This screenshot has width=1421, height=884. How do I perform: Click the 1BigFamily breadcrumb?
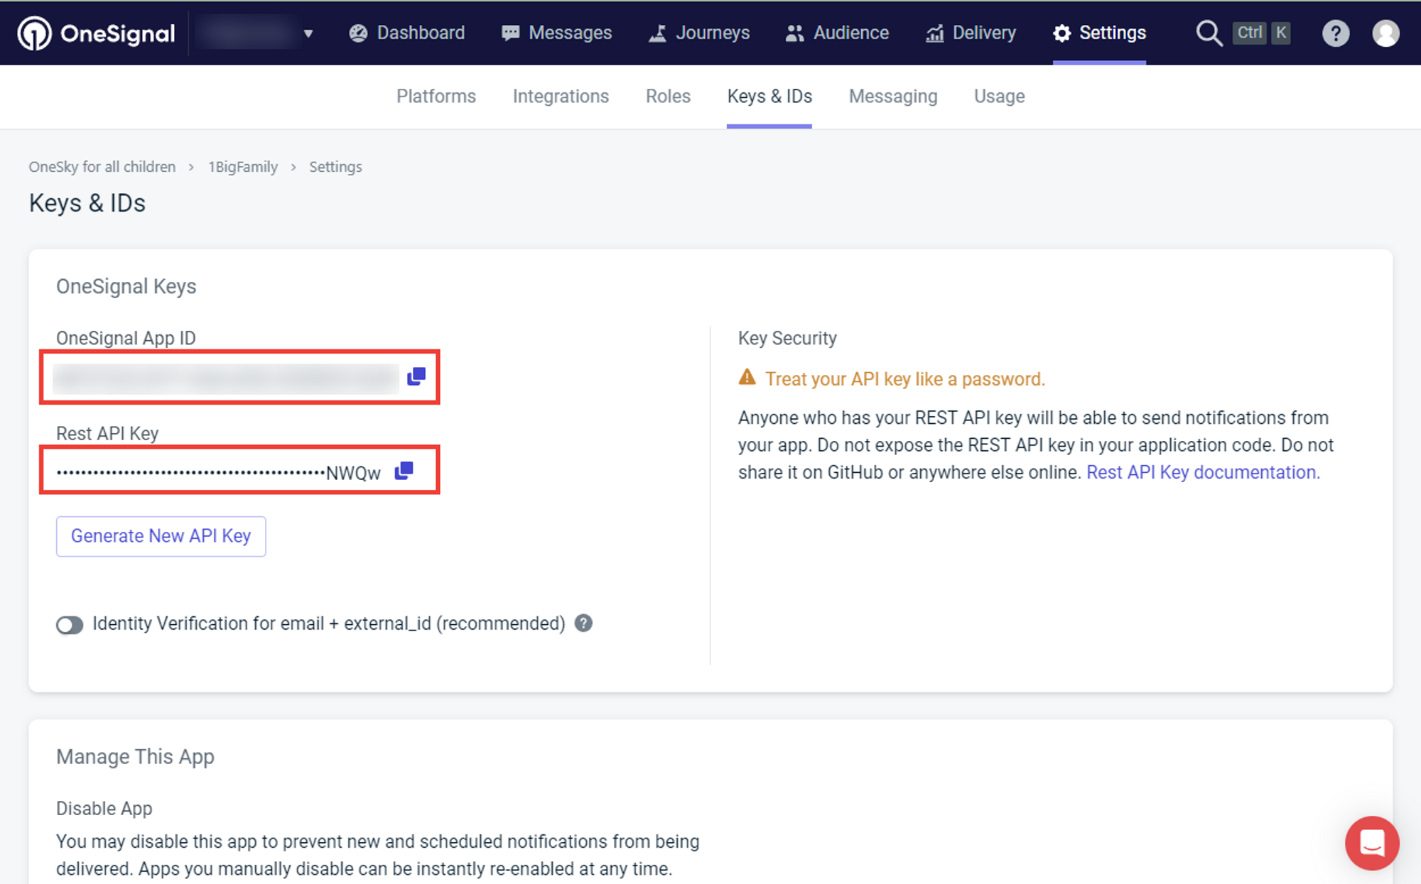point(243,167)
